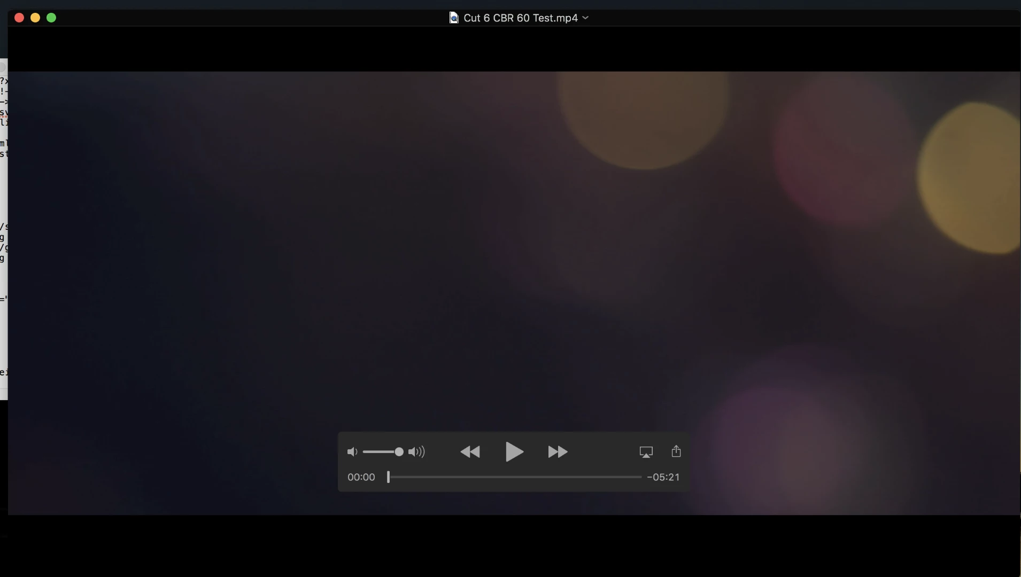Click the rewind button

[x=470, y=452]
